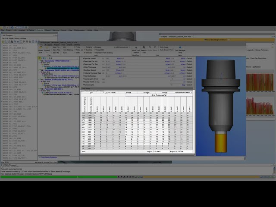276x207 pixels.
Task: Add a Water Jet tool
Action: click(x=78, y=50)
